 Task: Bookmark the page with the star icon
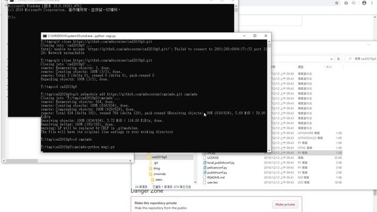[336, 3]
